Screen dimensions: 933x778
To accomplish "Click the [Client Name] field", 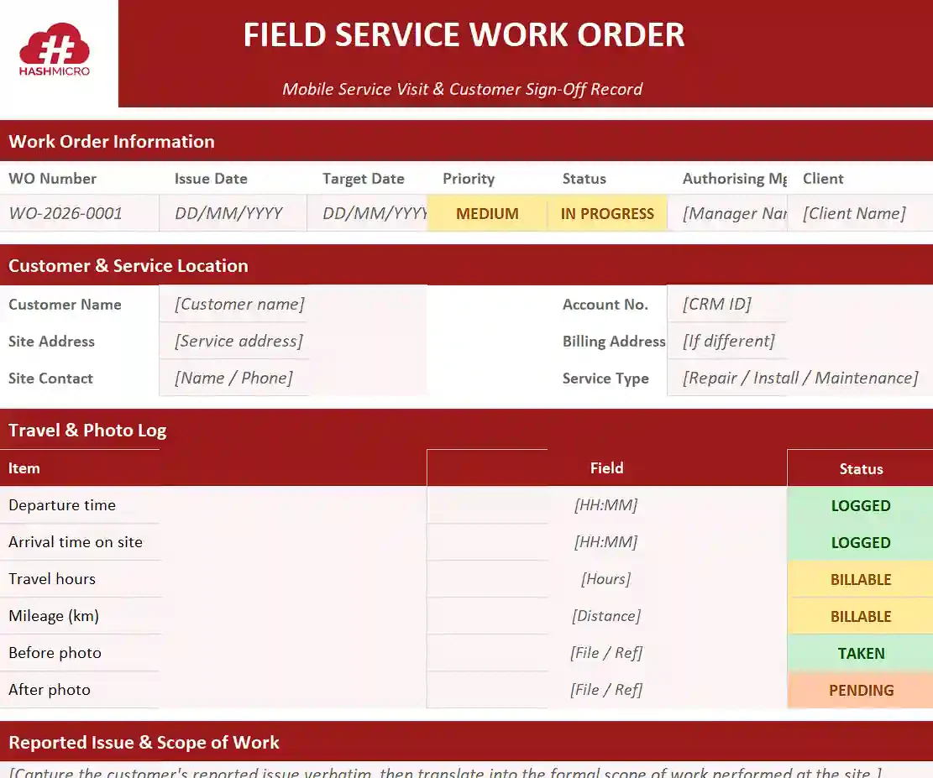I will tap(860, 213).
